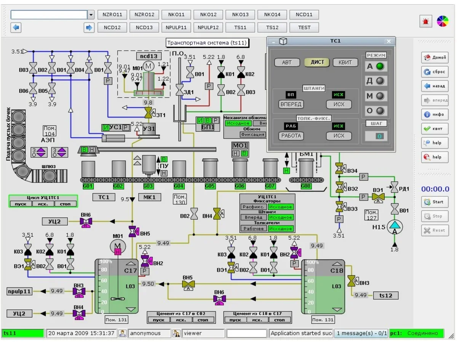Switch to the TS12 screen tab
The height and width of the screenshot is (342, 457).
(x=272, y=27)
